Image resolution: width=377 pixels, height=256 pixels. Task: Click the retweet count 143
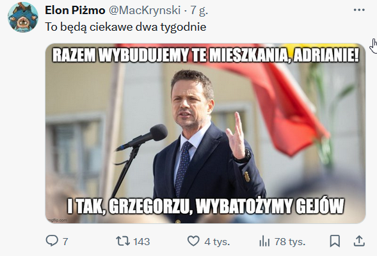click(x=141, y=241)
